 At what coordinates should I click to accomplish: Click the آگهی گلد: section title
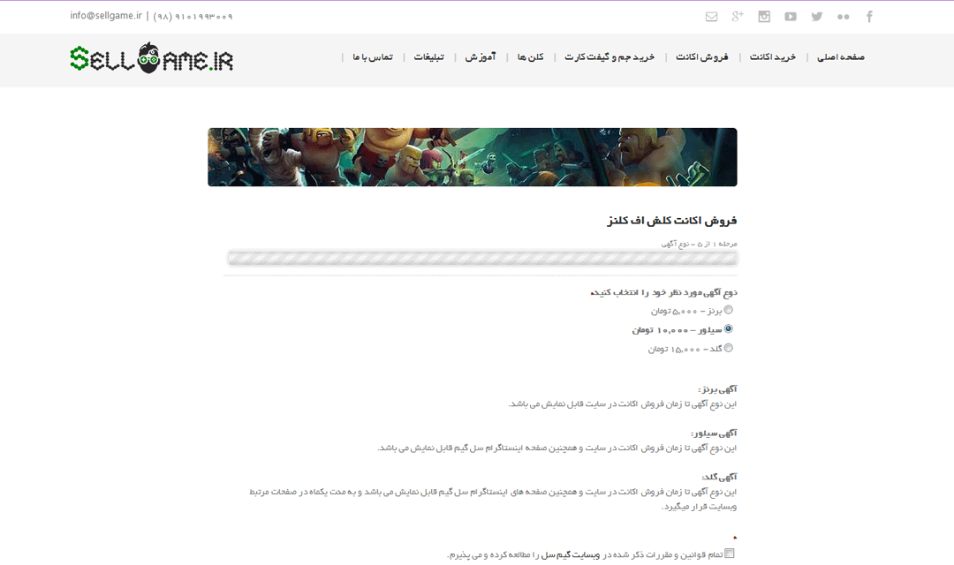(x=719, y=478)
